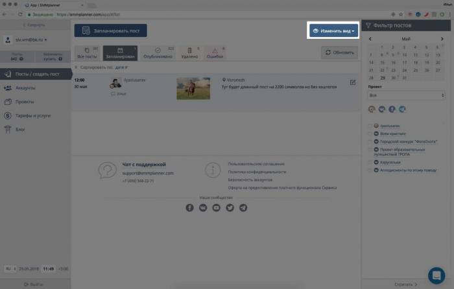The image size is (454, 289).
Task: Switch to the Удалено tab
Action: [189, 53]
